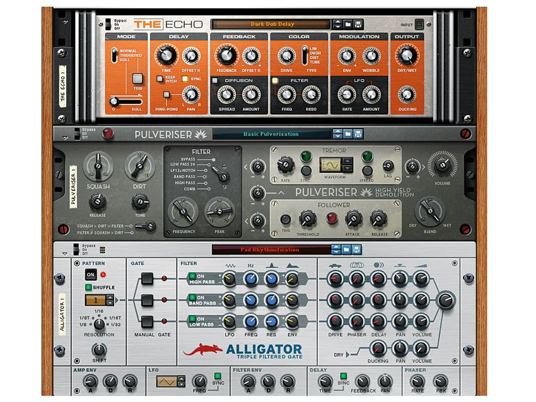Image resolution: width=536 pixels, height=402 pixels.
Task: Toggle the Alligator Bypass/On/Off switch
Action: coord(76,250)
